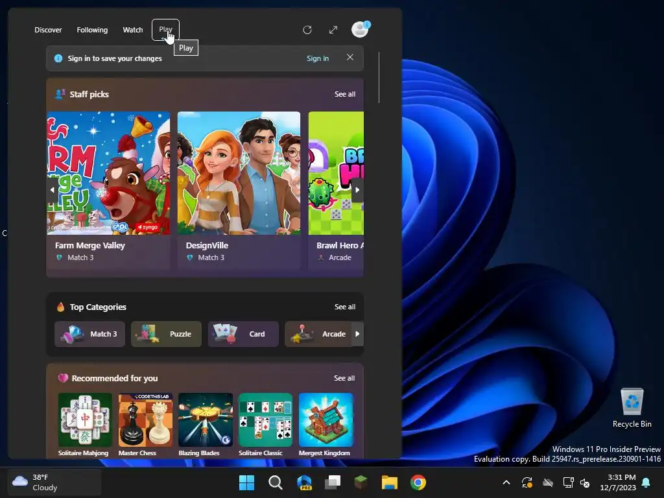Show hidden system tray icons

click(506, 482)
